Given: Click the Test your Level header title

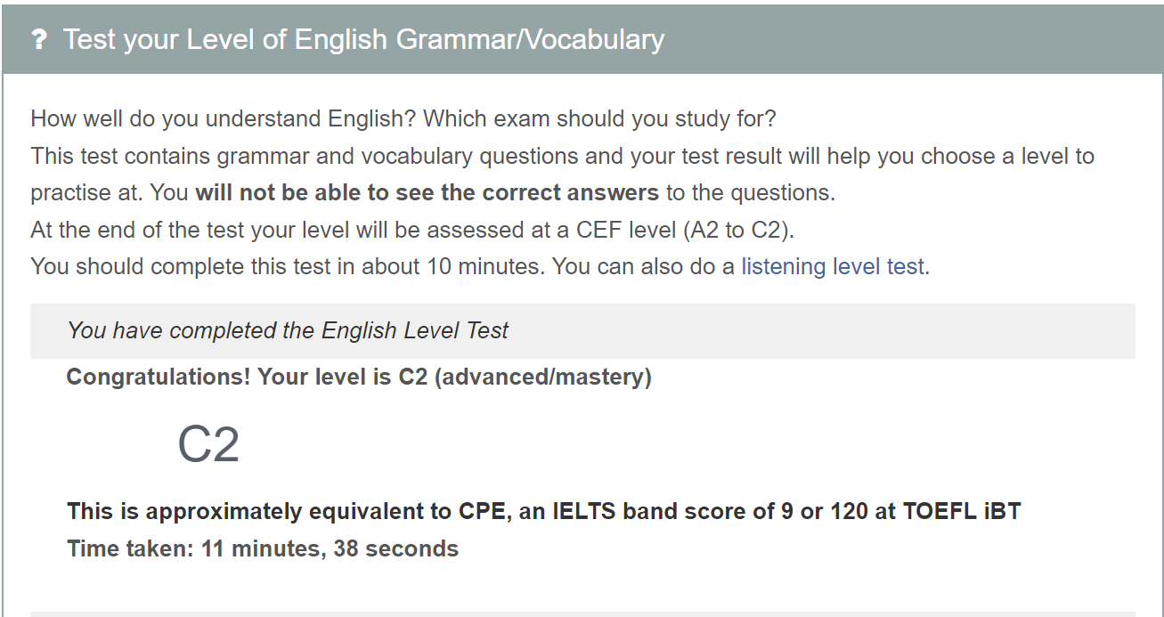Looking at the screenshot, I should 363,40.
